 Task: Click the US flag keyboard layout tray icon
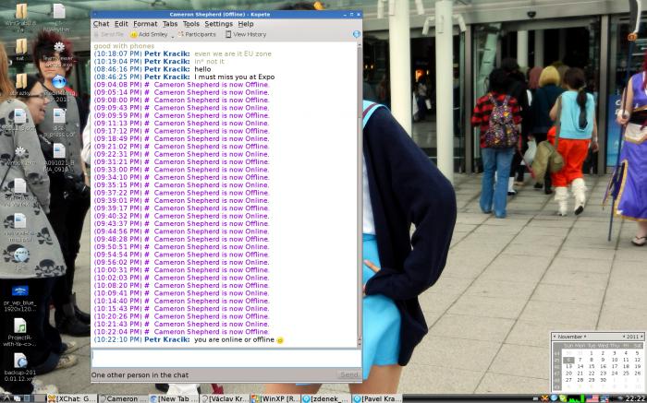point(592,398)
